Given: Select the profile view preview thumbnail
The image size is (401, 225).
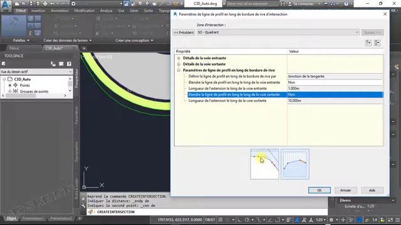Looking at the screenshot, I should 295,164.
